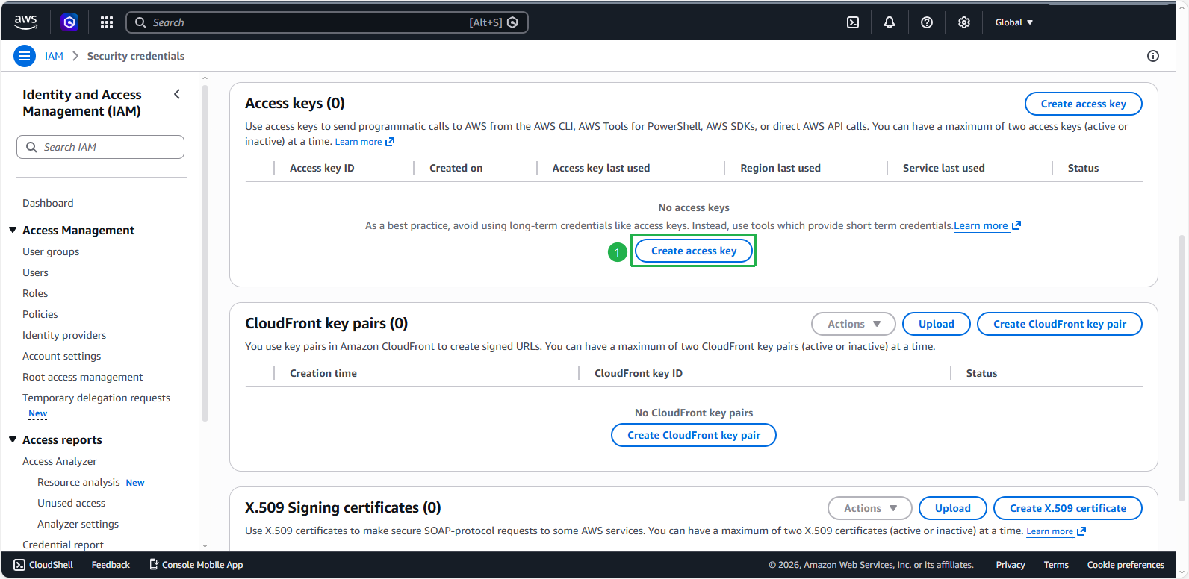Click the Feedback link in the footer

[111, 565]
